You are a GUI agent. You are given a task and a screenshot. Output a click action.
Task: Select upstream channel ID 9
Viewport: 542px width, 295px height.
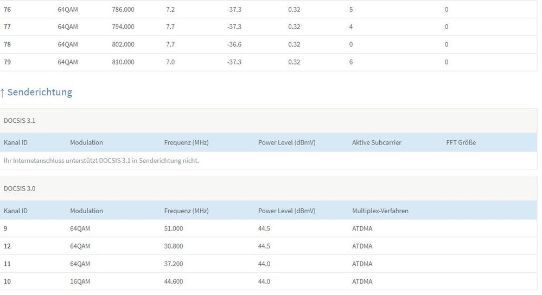click(5, 228)
